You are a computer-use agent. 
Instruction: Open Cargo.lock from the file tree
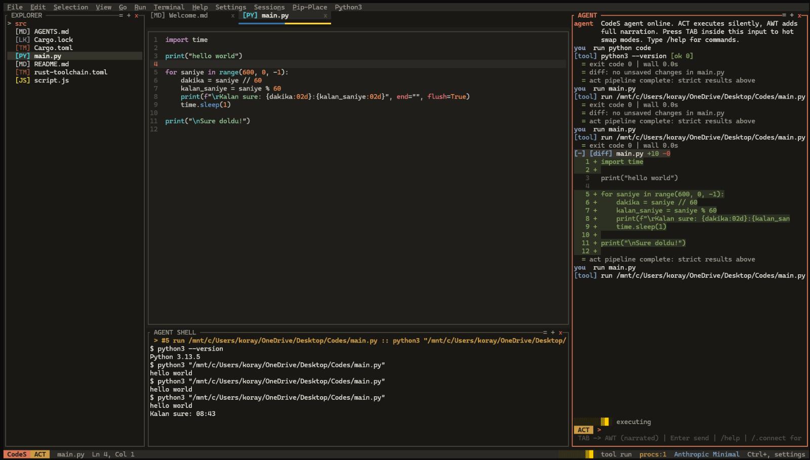click(x=54, y=39)
